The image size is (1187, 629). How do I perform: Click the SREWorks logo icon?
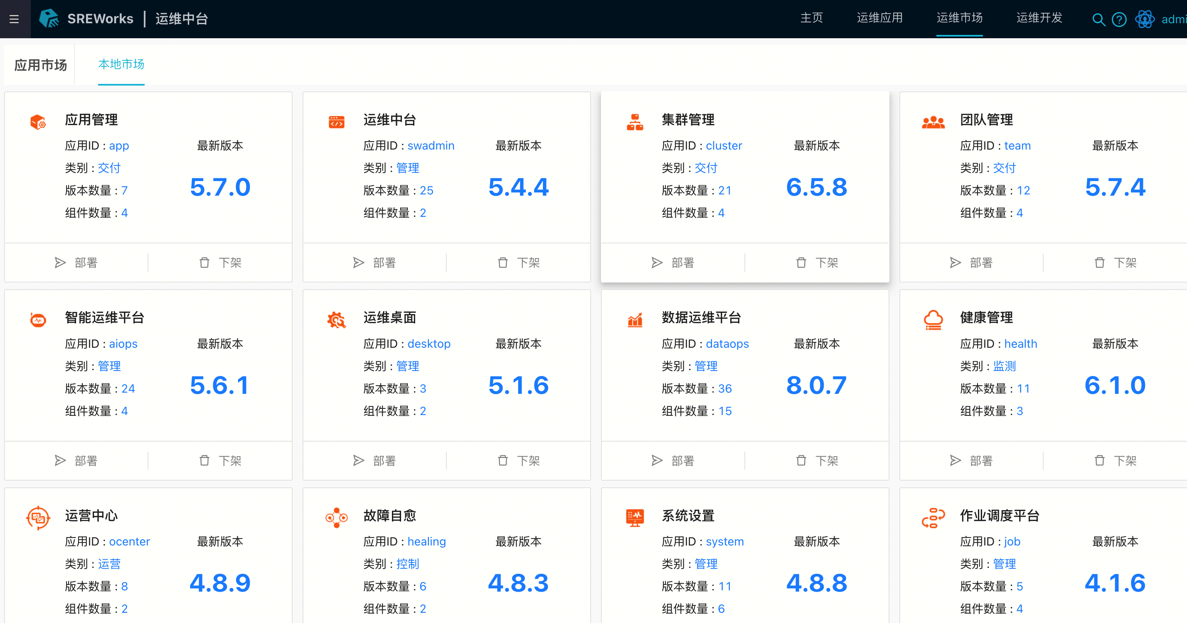pos(48,18)
